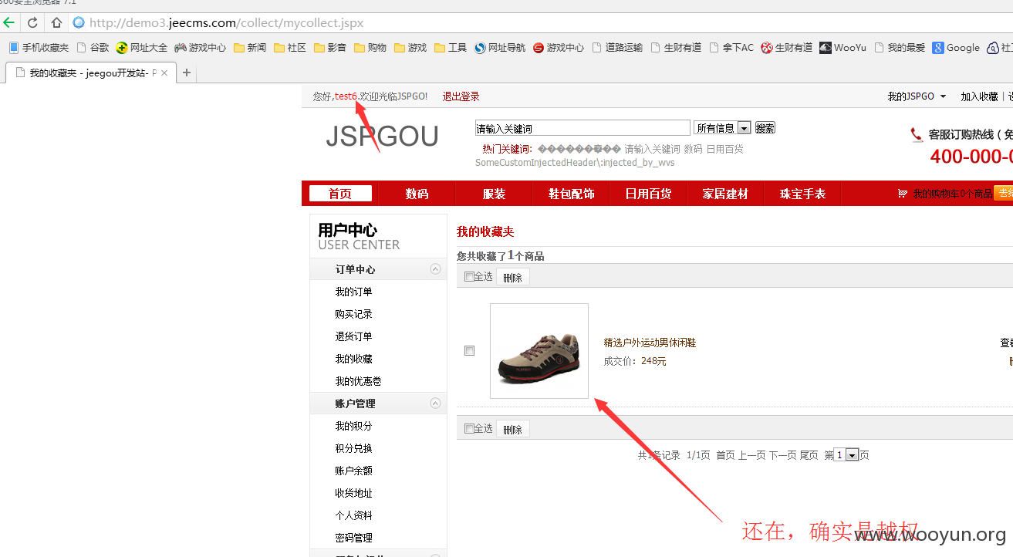Collapse the 账户管理 section
The width and height of the screenshot is (1013, 557).
[435, 403]
